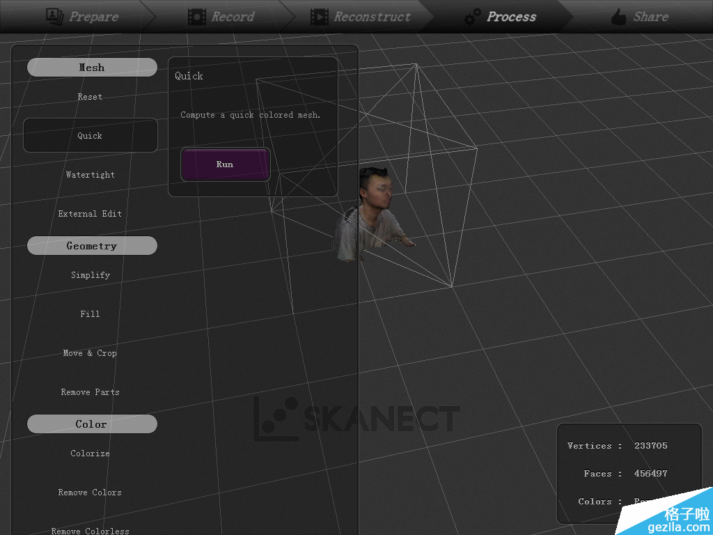Viewport: 713px width, 535px height.
Task: Switch to the Share tab
Action: tap(650, 17)
